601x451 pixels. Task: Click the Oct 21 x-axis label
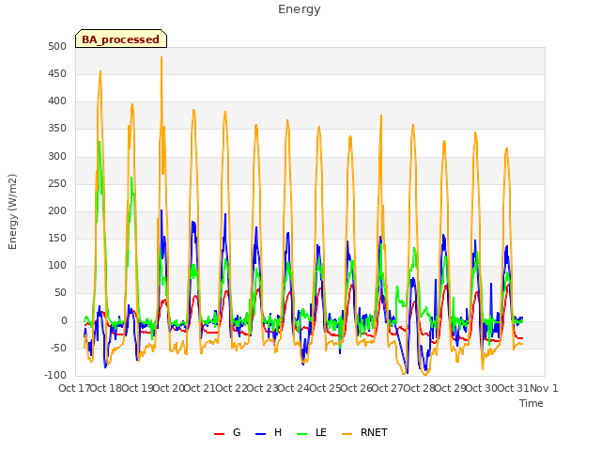[199, 388]
